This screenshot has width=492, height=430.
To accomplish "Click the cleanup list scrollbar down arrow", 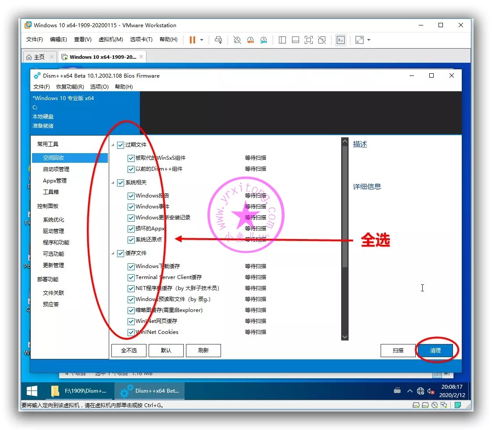I will point(345,337).
